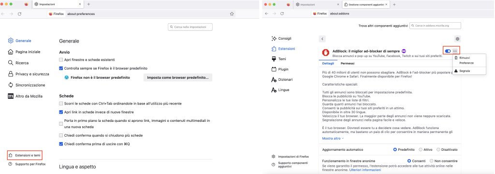Screen dimensions: 495x174
Task: Open Sincronizzazione settings section
Action: (x=27, y=85)
